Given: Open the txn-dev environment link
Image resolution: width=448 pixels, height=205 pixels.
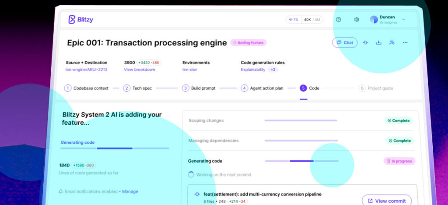Looking at the screenshot, I should 190,69.
